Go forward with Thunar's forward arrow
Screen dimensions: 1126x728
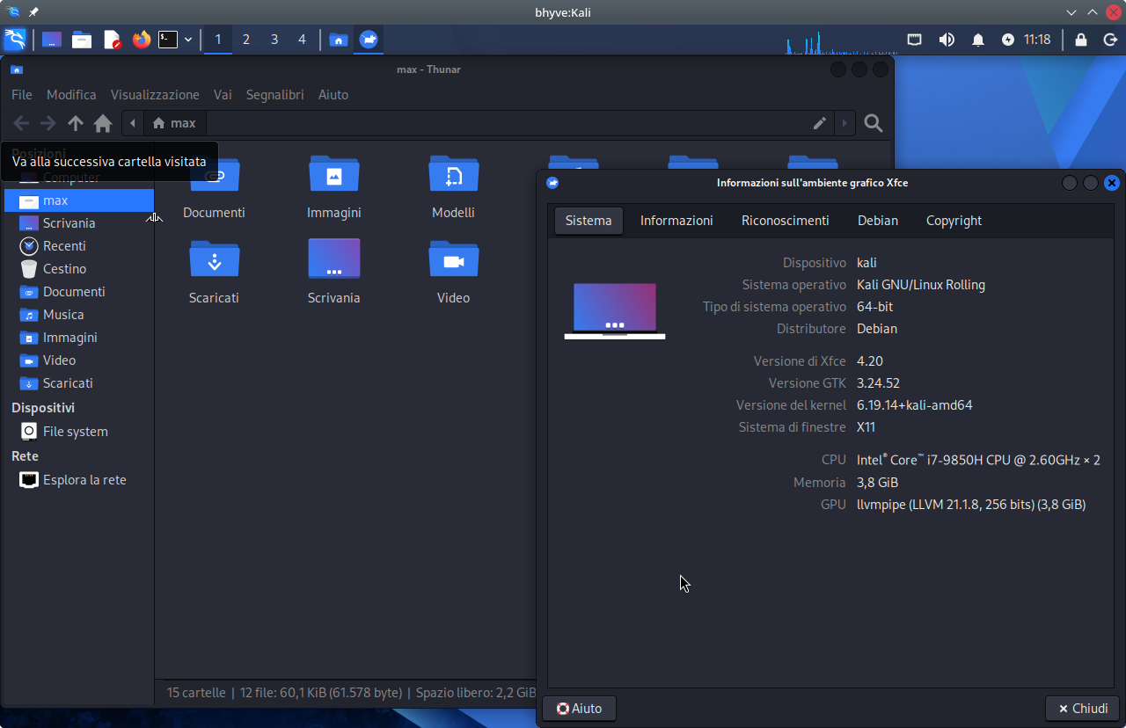pos(48,123)
